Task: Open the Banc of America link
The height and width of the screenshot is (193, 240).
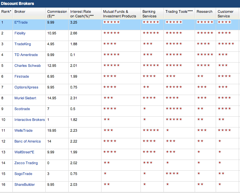Action: click(28, 141)
